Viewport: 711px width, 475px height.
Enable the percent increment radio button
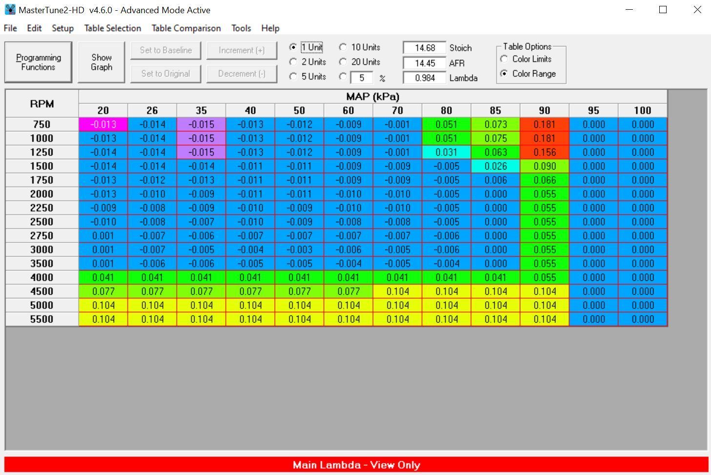343,77
